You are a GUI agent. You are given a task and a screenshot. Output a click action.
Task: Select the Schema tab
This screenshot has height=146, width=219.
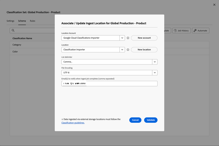click(x=22, y=21)
